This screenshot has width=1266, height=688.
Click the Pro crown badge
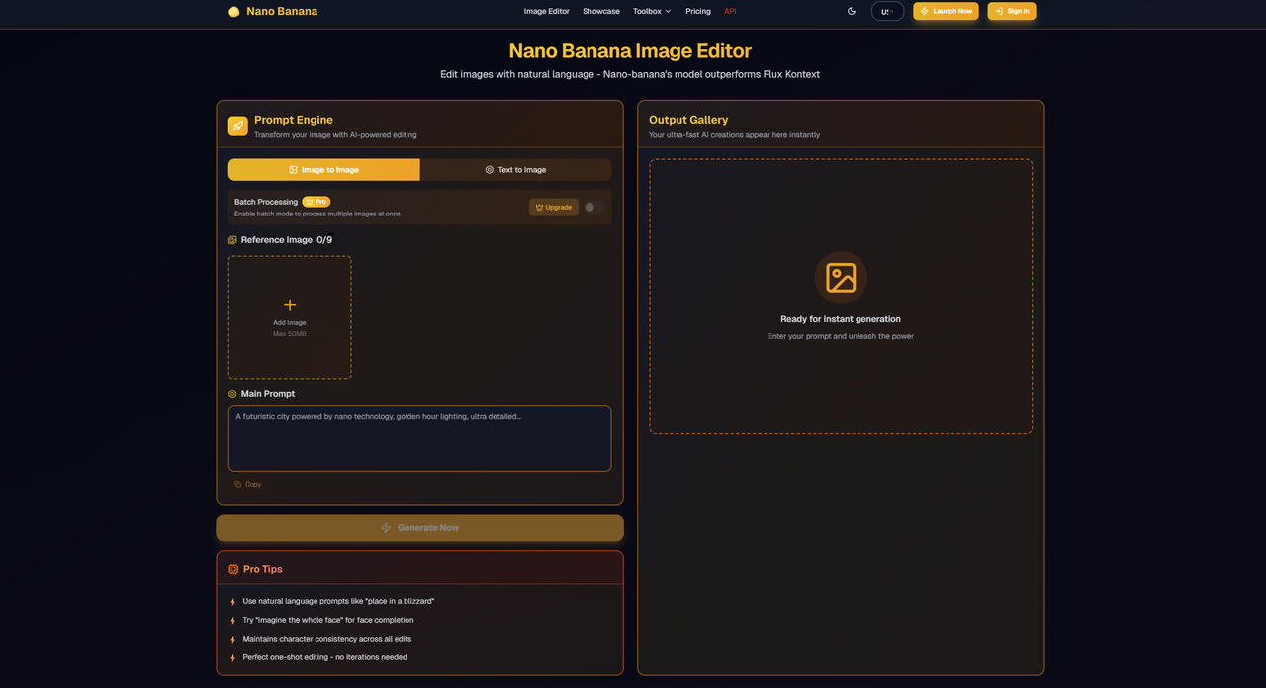click(x=316, y=202)
